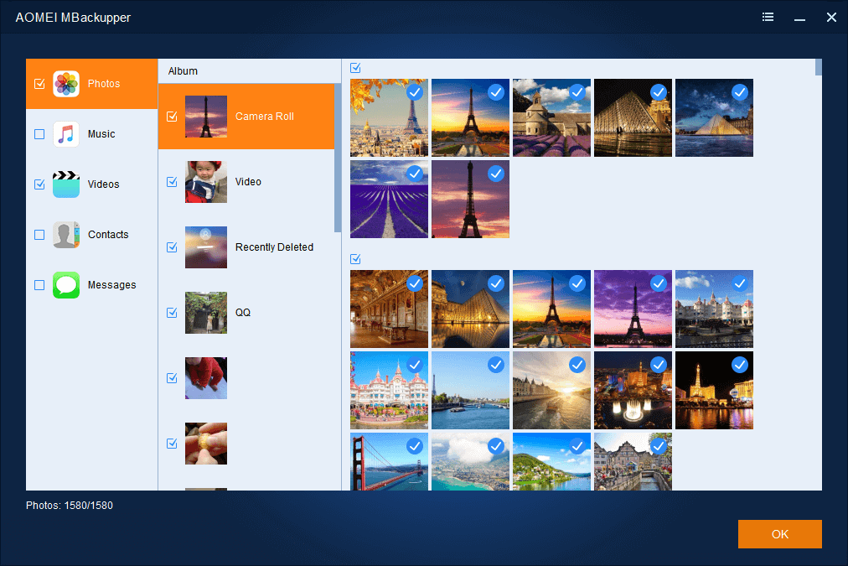This screenshot has height=566, width=848.
Task: Click the Videos clapperboard icon
Action: pyautogui.click(x=66, y=184)
